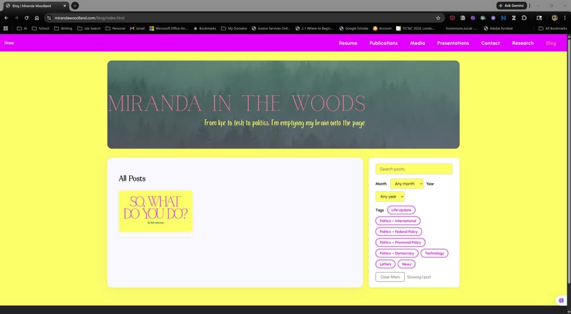Open the Pocket extension icon

pyautogui.click(x=452, y=18)
